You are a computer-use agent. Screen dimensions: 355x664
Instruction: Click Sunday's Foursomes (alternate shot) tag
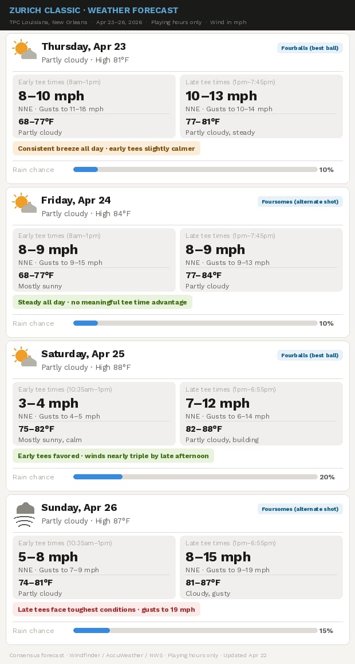click(300, 509)
